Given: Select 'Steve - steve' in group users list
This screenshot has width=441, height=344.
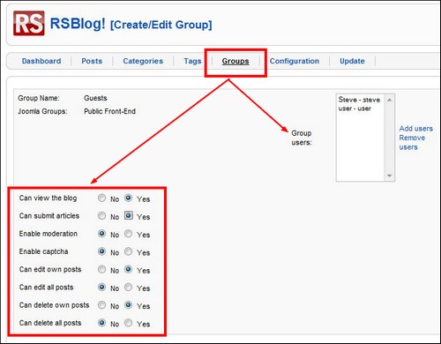Looking at the screenshot, I should click(359, 100).
